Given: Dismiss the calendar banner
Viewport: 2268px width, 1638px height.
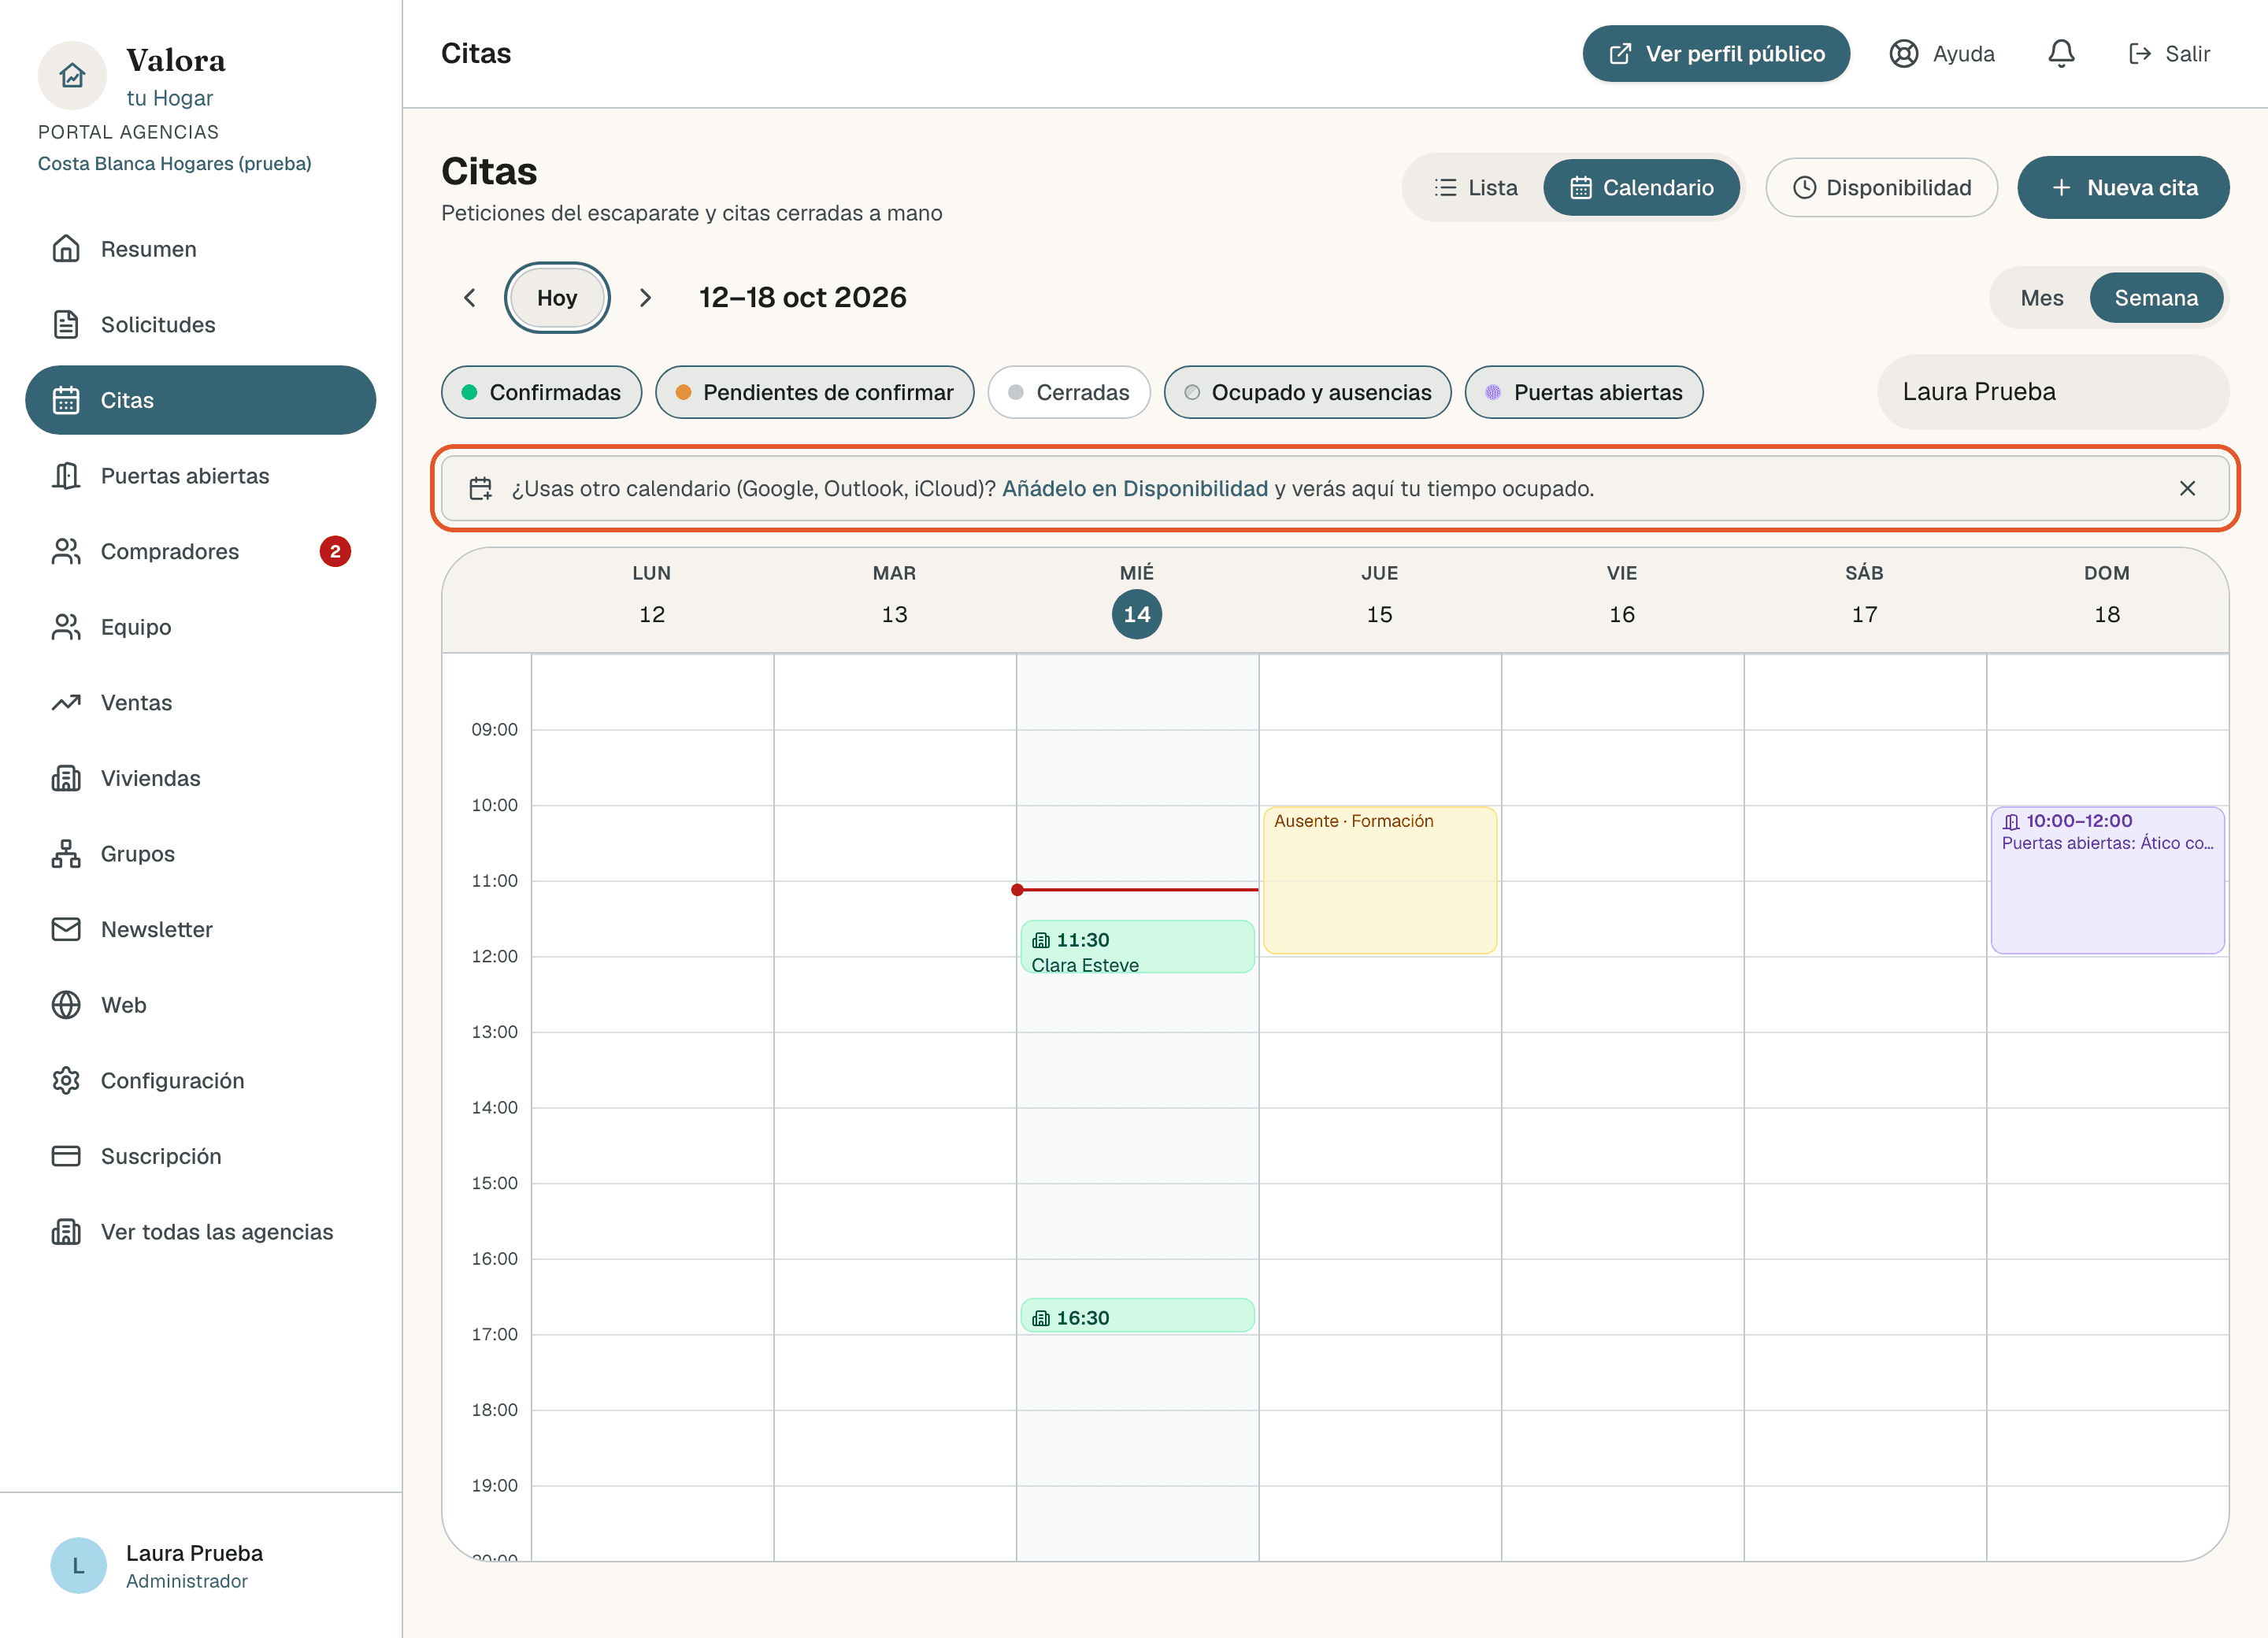Looking at the screenshot, I should (x=2187, y=489).
